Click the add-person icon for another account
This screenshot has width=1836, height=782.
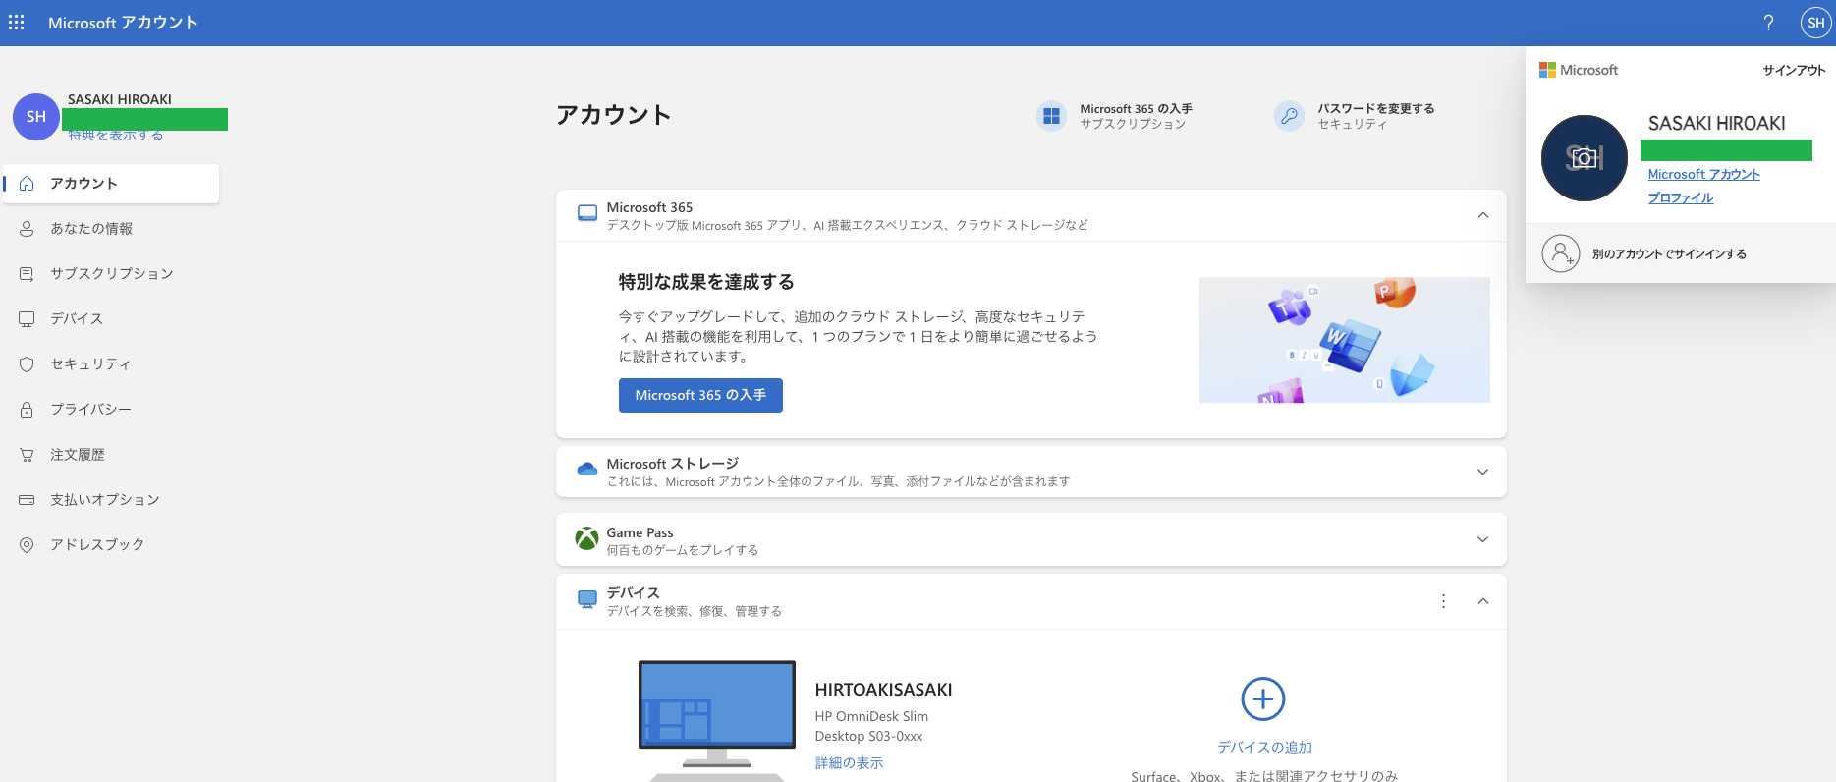(x=1561, y=253)
